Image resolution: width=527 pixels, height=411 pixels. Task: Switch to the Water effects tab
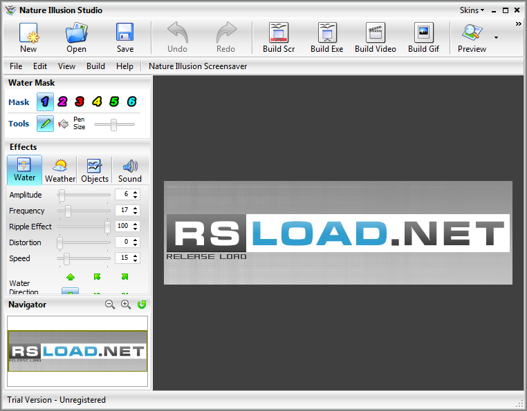pyautogui.click(x=24, y=169)
